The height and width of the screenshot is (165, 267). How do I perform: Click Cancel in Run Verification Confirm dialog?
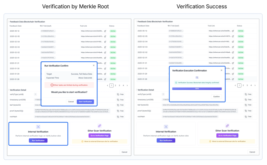click(x=71, y=102)
